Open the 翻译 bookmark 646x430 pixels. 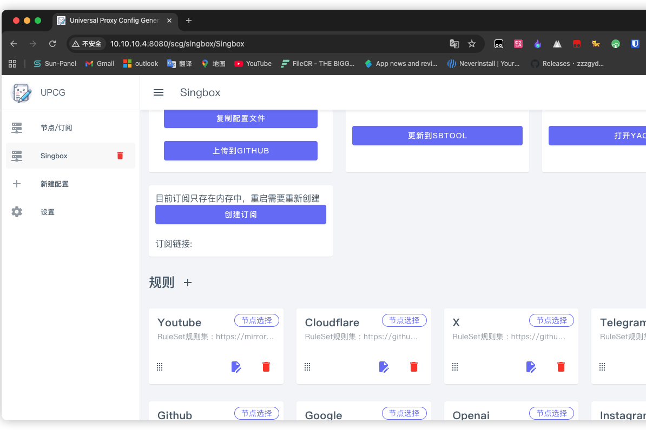tap(180, 64)
